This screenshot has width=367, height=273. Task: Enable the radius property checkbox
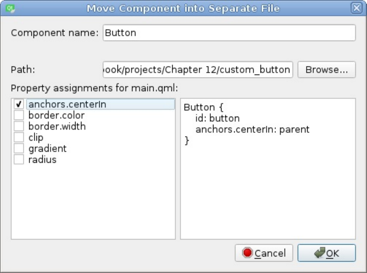click(19, 159)
